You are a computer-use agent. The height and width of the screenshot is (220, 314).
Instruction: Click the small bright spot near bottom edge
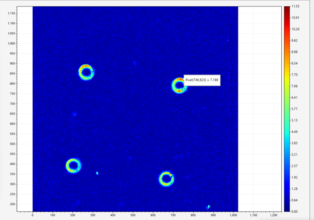[x=208, y=207]
